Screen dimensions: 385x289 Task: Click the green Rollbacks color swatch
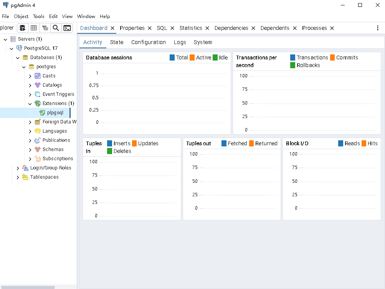[x=293, y=65]
